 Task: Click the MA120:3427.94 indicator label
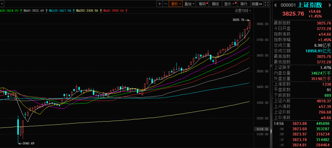click(60, 10)
